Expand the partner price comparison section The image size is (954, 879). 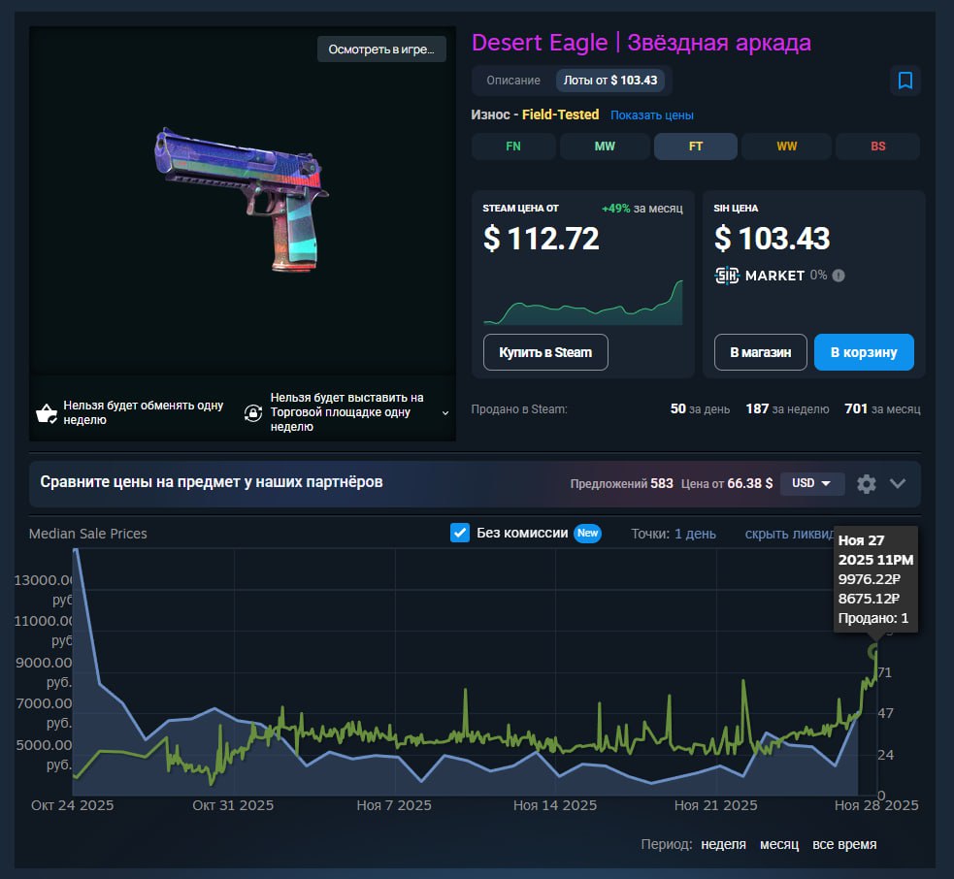point(898,483)
